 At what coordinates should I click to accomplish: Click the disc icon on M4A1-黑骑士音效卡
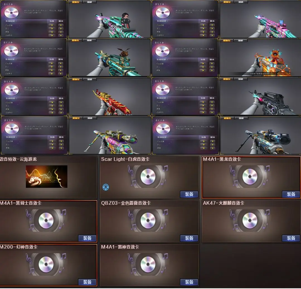coord(46,221)
